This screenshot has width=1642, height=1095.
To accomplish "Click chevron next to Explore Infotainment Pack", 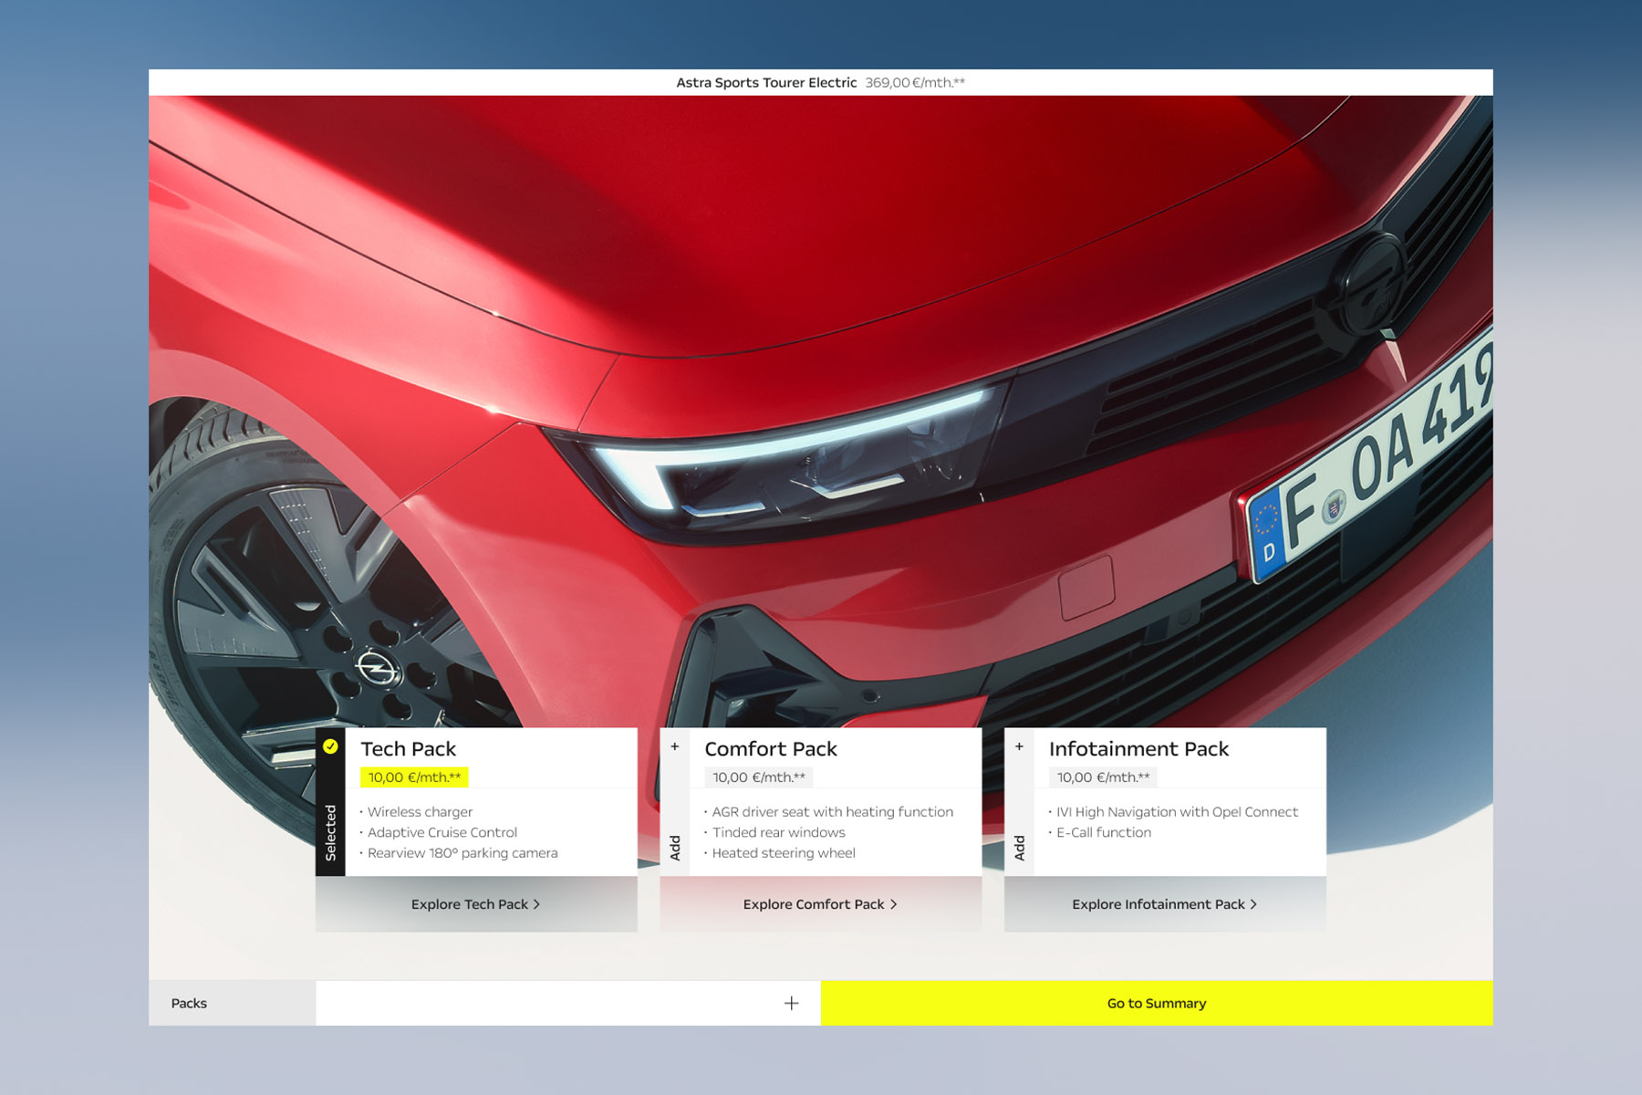I will 1253,904.
